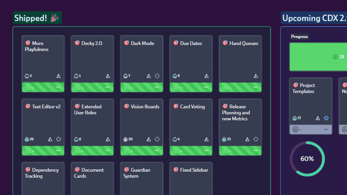Click diamond icon on Release Planning card
Image resolution: width=347 pixels, height=195 pixels.
click(256, 139)
